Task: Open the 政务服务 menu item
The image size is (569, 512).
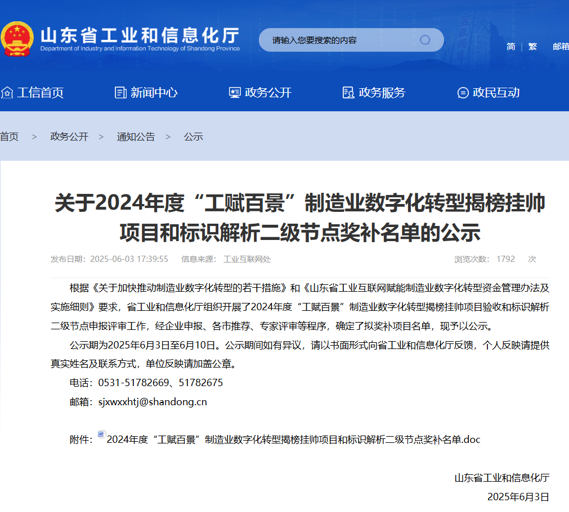Action: point(382,93)
